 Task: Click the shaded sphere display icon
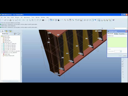point(59,20)
